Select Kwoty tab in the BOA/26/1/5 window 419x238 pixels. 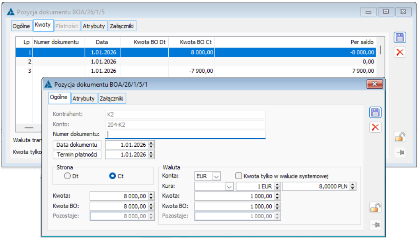[43, 25]
